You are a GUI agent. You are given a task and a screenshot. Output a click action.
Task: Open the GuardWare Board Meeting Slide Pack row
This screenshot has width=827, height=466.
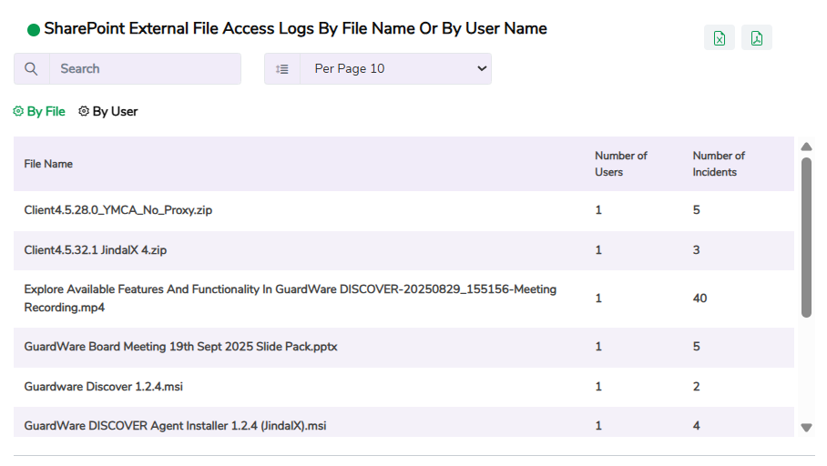[180, 347]
